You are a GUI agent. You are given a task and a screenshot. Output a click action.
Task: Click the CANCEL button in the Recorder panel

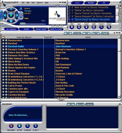[x=28, y=126]
